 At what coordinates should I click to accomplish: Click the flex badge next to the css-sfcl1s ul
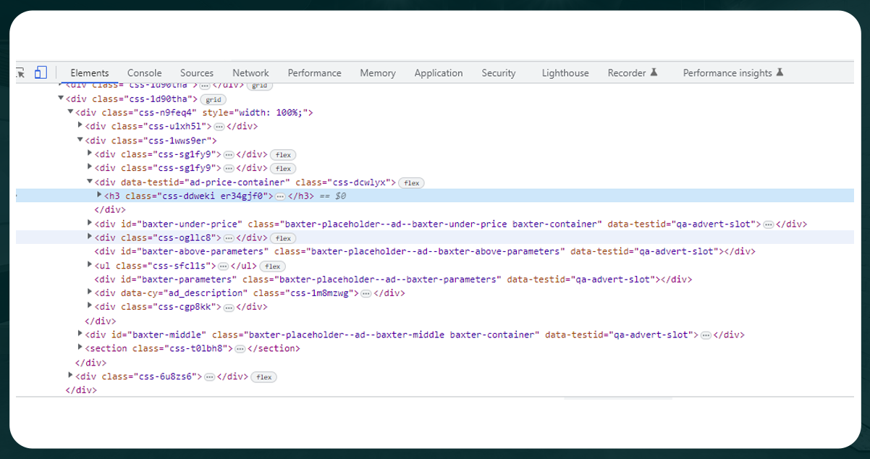[x=274, y=266]
